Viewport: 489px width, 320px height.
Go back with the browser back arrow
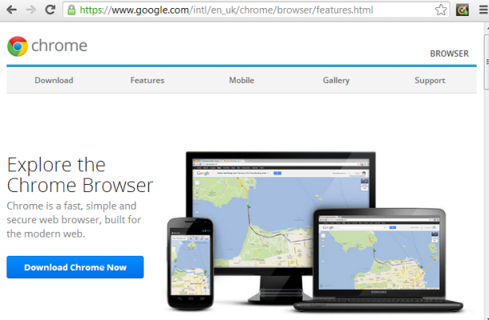pos(11,10)
